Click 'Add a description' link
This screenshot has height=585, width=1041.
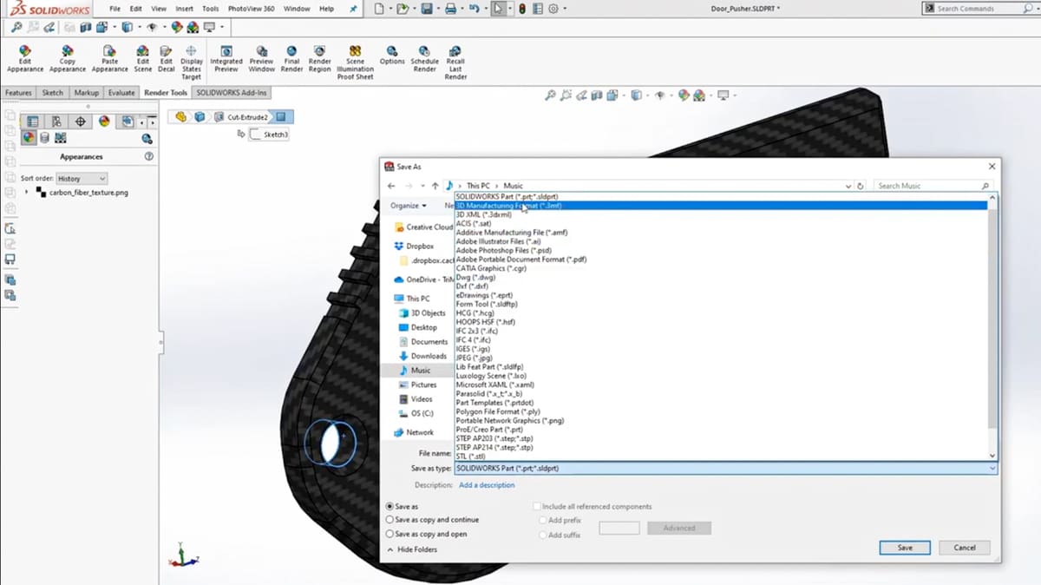(x=487, y=485)
